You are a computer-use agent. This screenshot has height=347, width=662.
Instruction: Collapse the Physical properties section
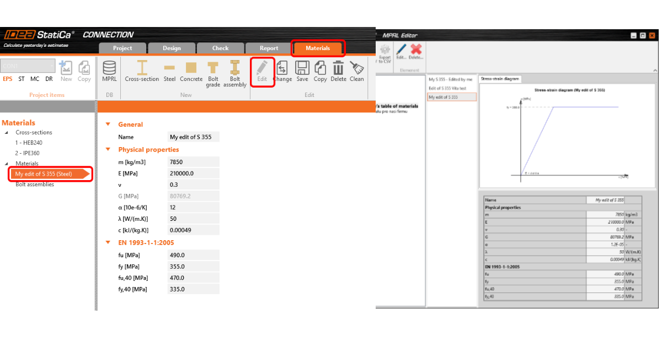[108, 150]
